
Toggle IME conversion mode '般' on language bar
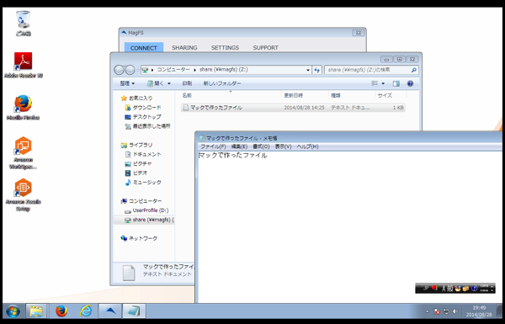(450, 289)
